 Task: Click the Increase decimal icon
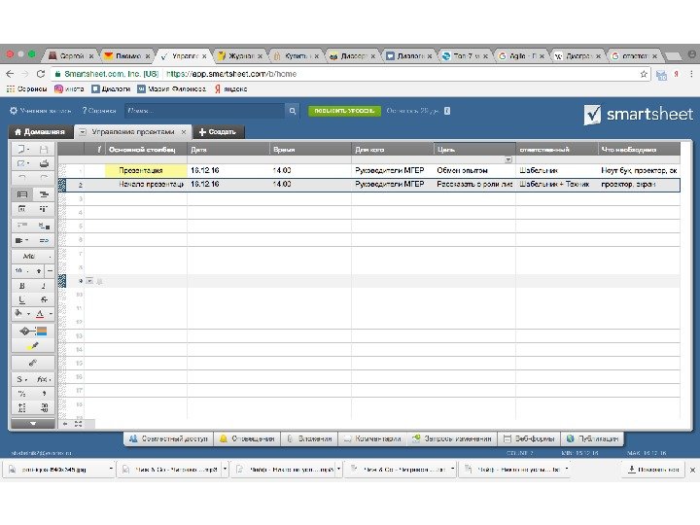(x=44, y=407)
